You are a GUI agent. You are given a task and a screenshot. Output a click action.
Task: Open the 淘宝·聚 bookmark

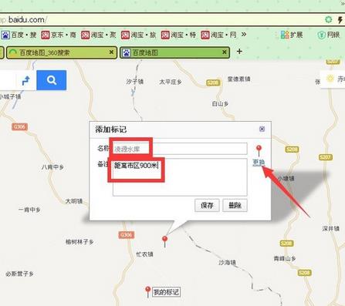tap(99, 35)
